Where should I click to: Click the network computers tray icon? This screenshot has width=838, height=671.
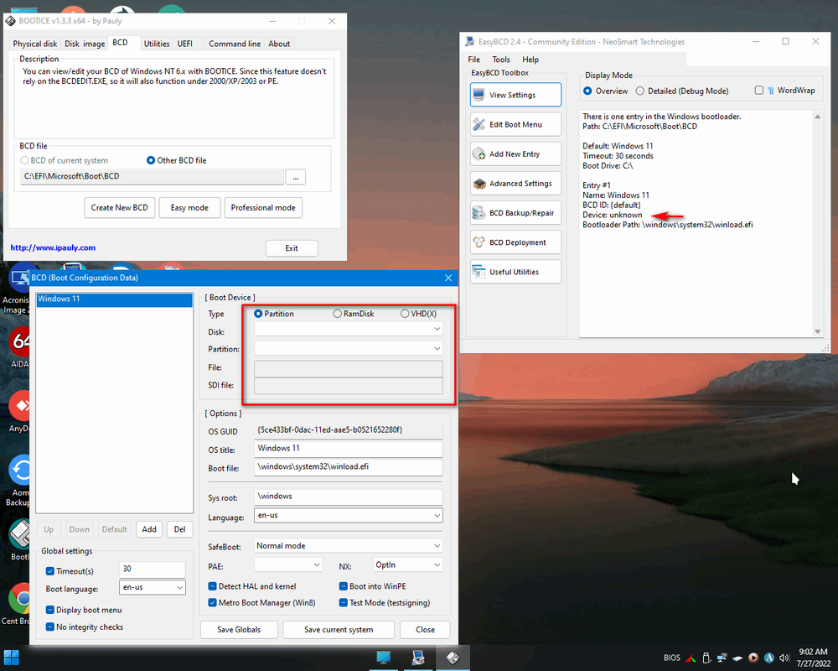[x=722, y=658]
